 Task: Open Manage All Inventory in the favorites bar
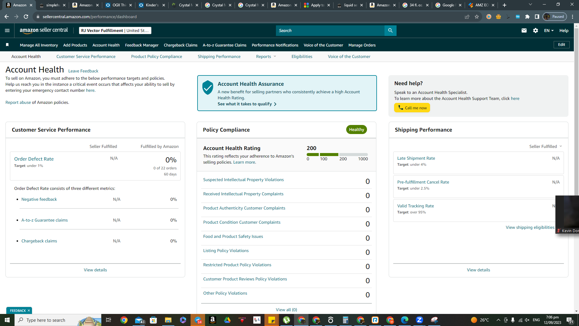pos(39,45)
